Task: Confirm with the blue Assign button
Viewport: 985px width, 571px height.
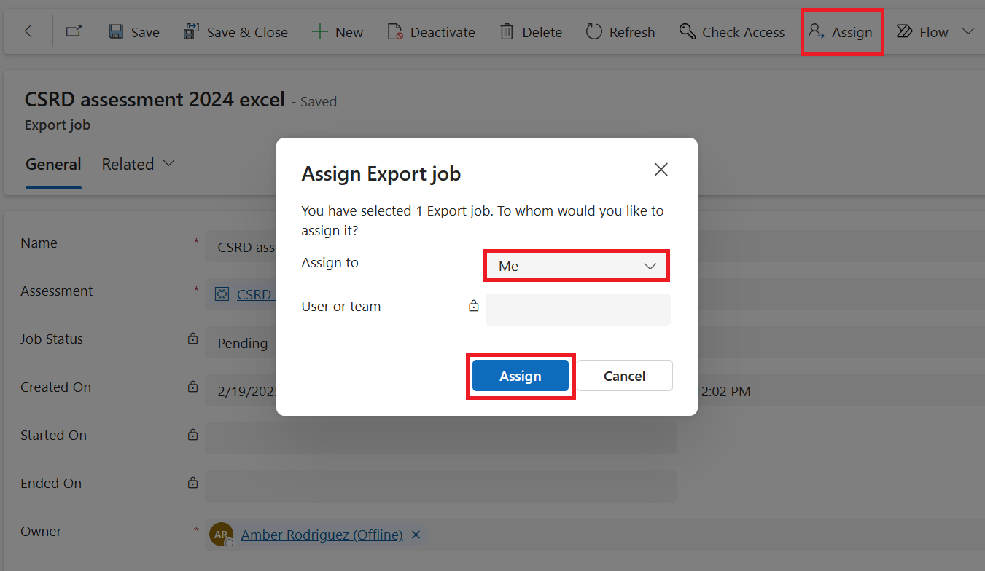Action: pyautogui.click(x=521, y=376)
